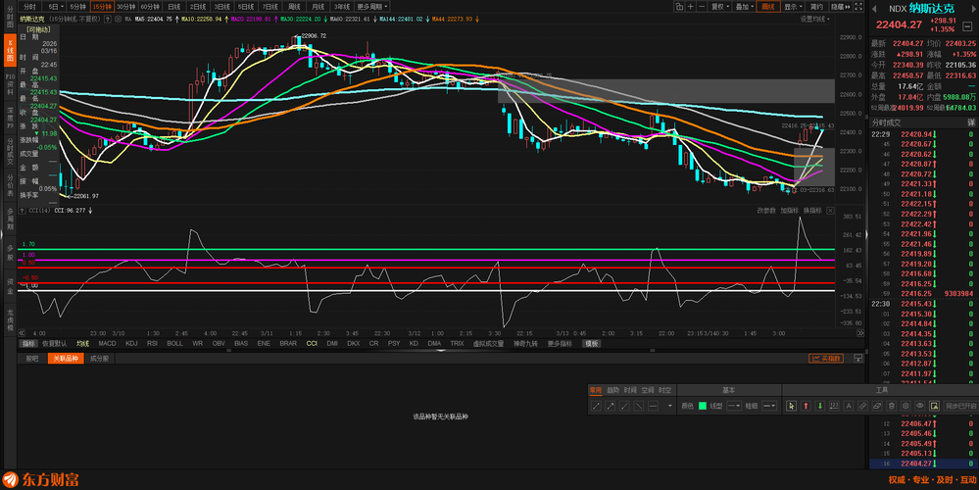Switch to the 60分钟 period tab
The height and width of the screenshot is (490, 979).
[x=149, y=6]
